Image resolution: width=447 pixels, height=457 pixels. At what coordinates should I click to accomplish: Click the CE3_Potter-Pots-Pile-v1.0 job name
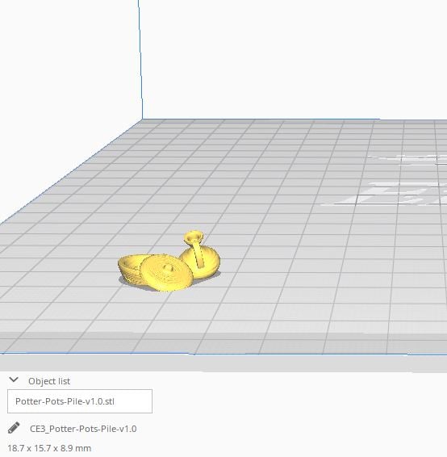[x=83, y=429]
